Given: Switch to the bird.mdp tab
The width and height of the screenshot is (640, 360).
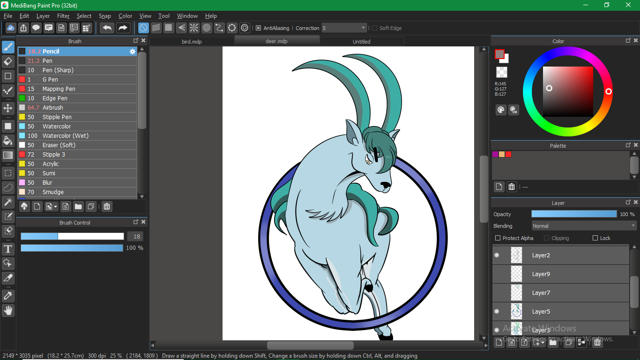Looking at the screenshot, I should [192, 42].
